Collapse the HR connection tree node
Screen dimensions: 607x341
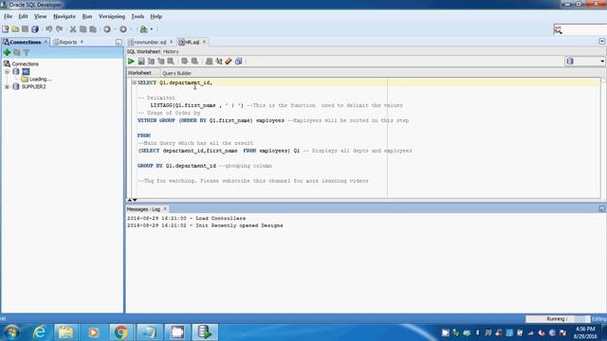(x=7, y=72)
